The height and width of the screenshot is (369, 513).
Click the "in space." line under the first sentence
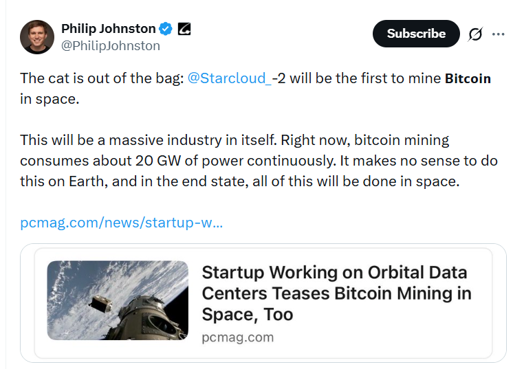tap(50, 99)
